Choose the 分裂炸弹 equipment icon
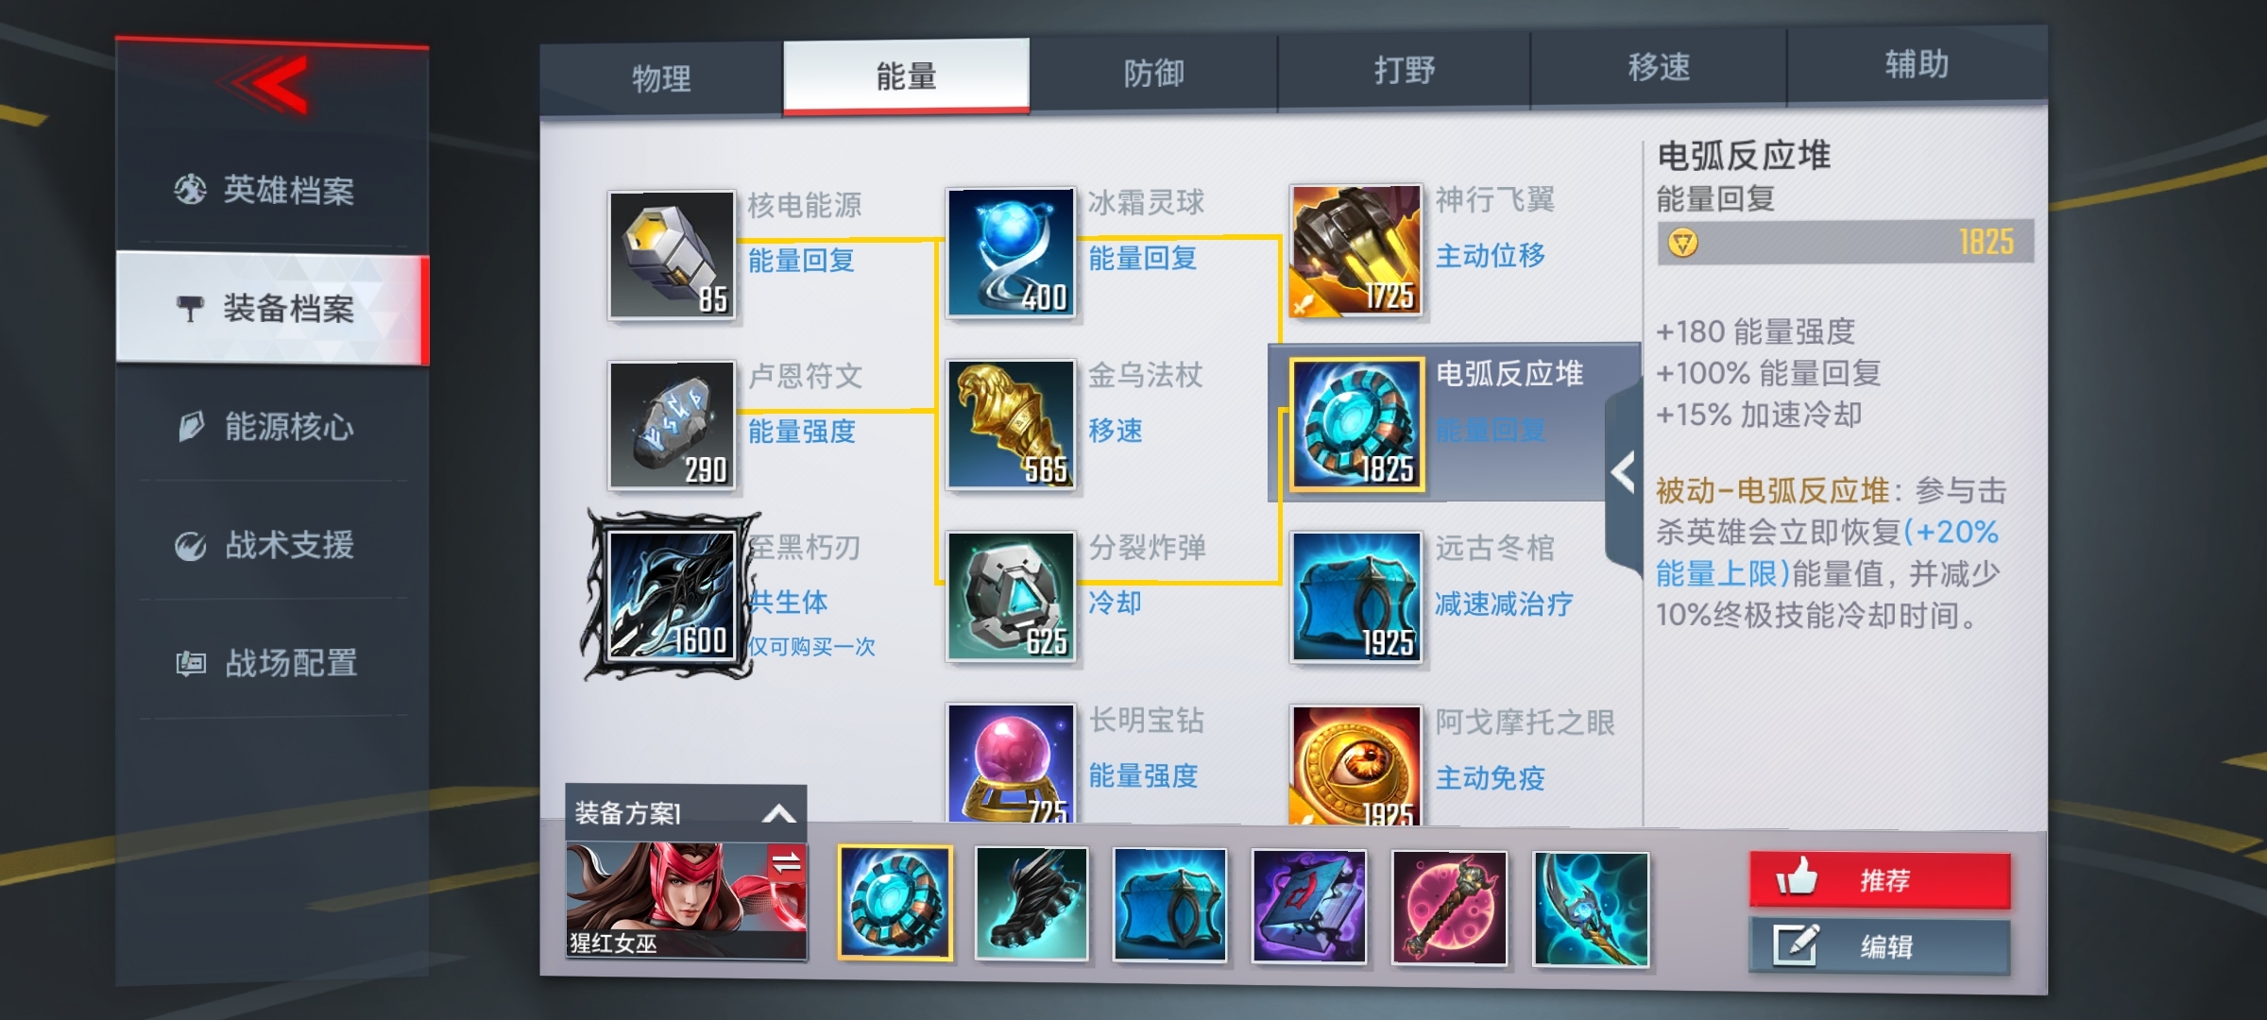Screen dimensions: 2267x1020 tap(1011, 596)
